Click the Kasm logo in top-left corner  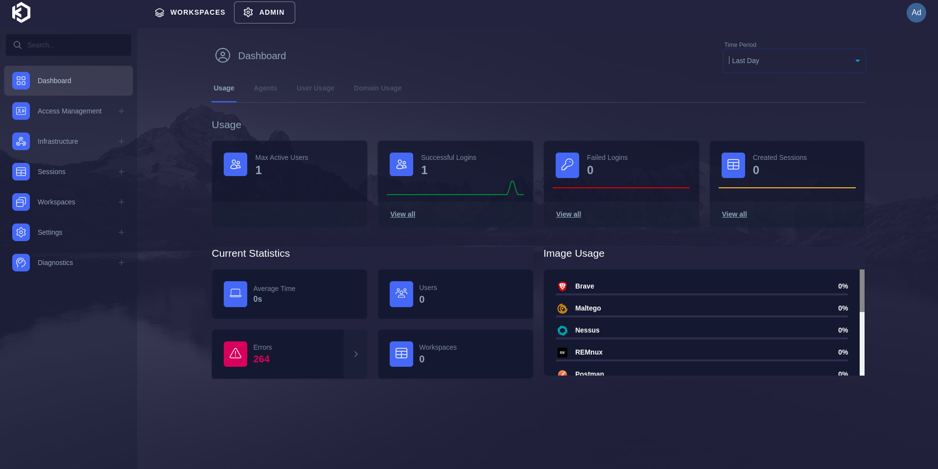coord(21,12)
